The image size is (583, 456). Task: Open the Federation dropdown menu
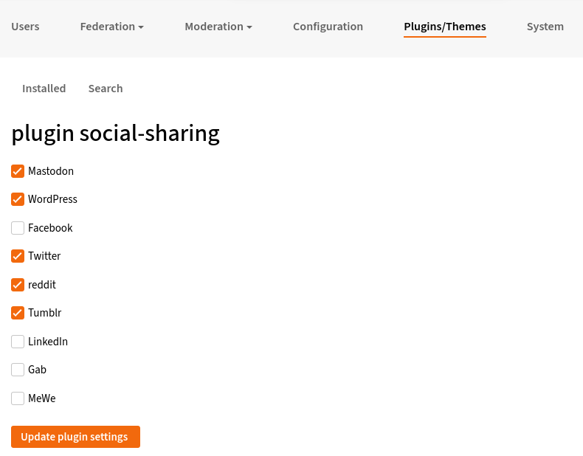click(x=112, y=27)
